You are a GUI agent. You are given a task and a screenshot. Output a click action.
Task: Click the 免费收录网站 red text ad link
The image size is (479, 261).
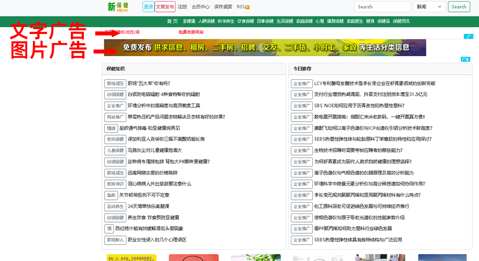(x=191, y=32)
